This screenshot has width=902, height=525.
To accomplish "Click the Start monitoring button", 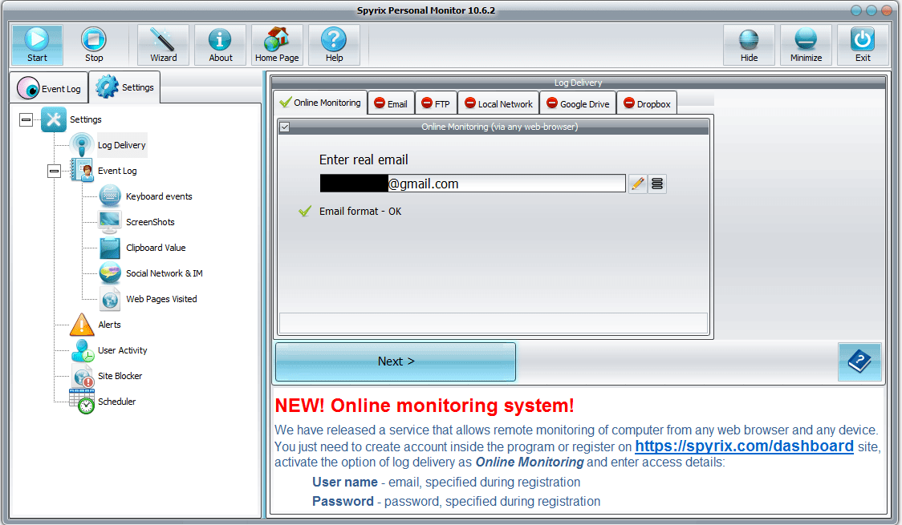I will click(37, 45).
